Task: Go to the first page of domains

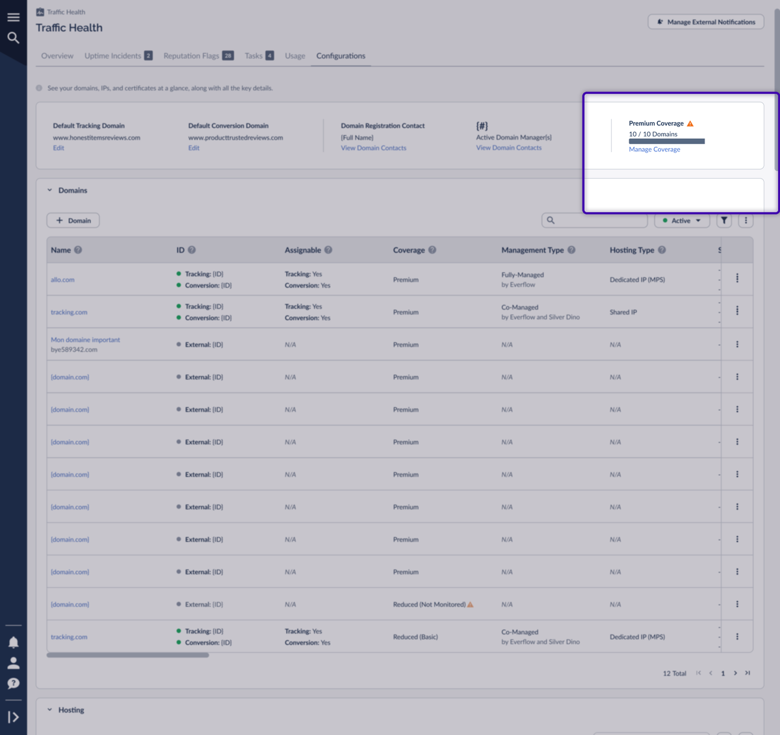Action: [699, 673]
